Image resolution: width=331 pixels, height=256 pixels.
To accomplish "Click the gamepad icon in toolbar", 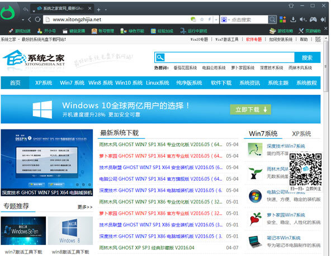I will pyautogui.click(x=313, y=20).
